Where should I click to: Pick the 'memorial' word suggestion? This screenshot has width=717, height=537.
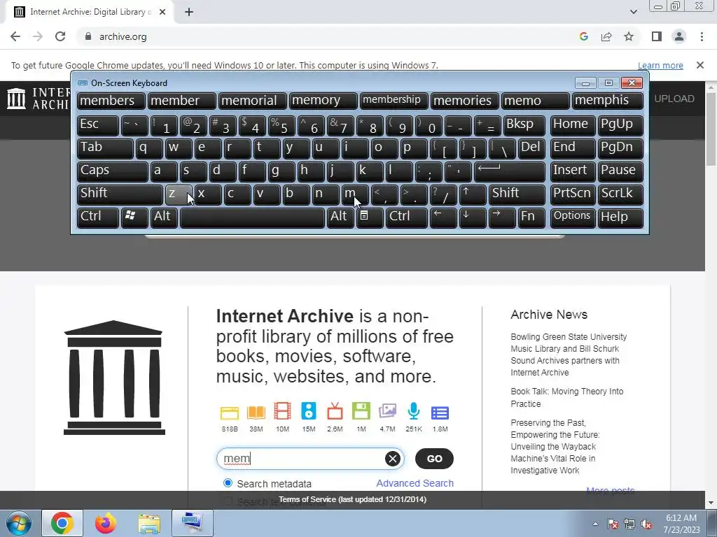[252, 101]
